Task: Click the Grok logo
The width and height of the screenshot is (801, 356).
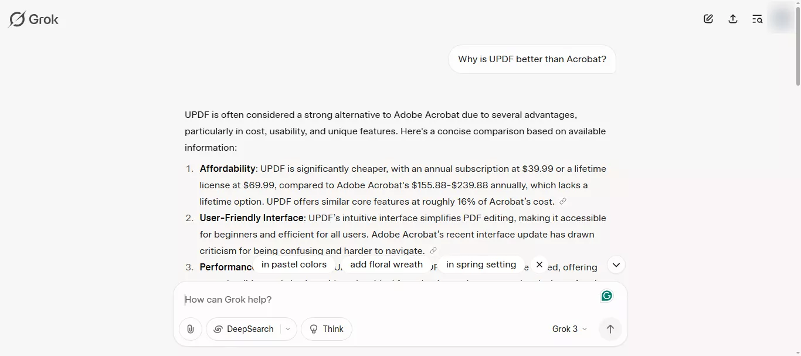Action: [x=33, y=19]
